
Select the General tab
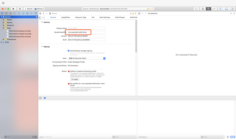53,17
